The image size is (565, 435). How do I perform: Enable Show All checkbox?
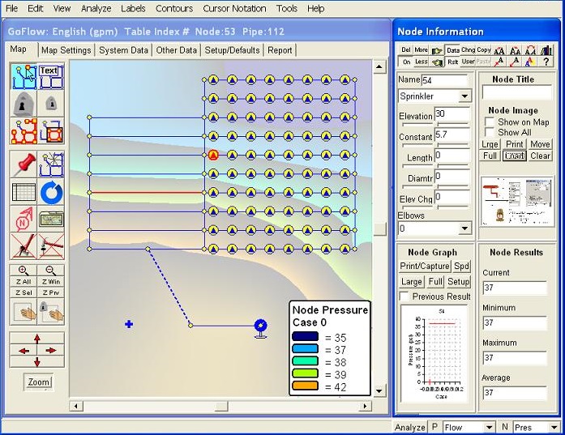(490, 132)
